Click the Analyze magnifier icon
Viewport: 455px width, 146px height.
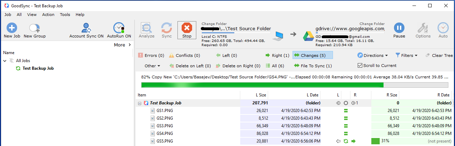pyautogui.click(x=146, y=28)
